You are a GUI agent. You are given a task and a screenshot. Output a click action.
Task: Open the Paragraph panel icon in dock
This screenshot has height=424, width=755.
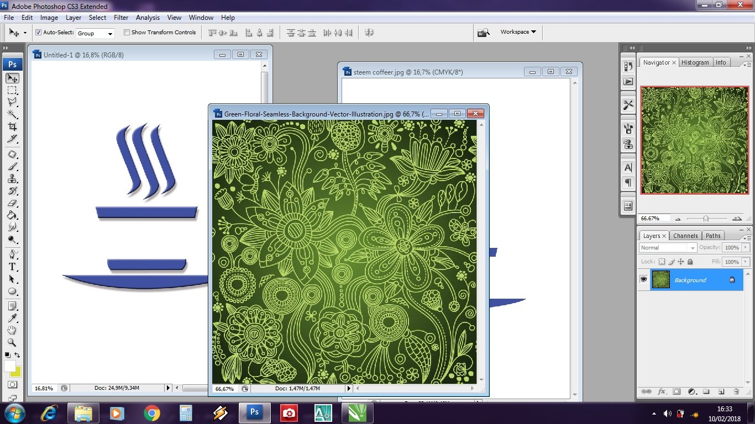tap(628, 183)
